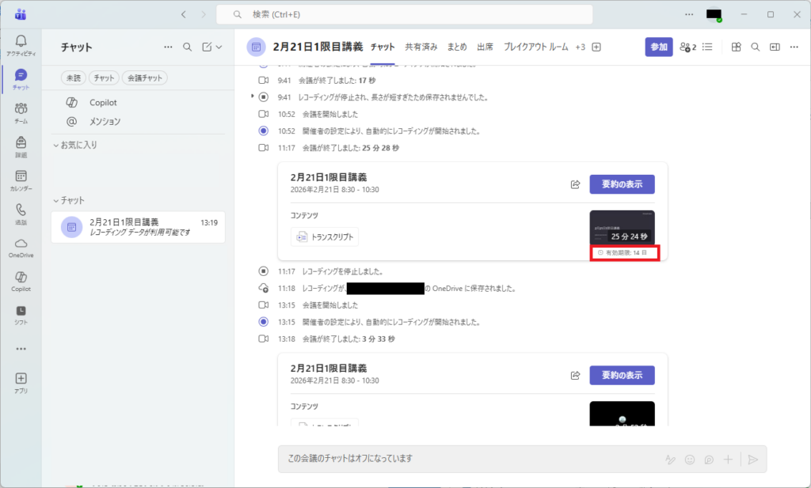Open the Calendar in left sidebar
Screen dimensions: 811x488
click(21, 180)
